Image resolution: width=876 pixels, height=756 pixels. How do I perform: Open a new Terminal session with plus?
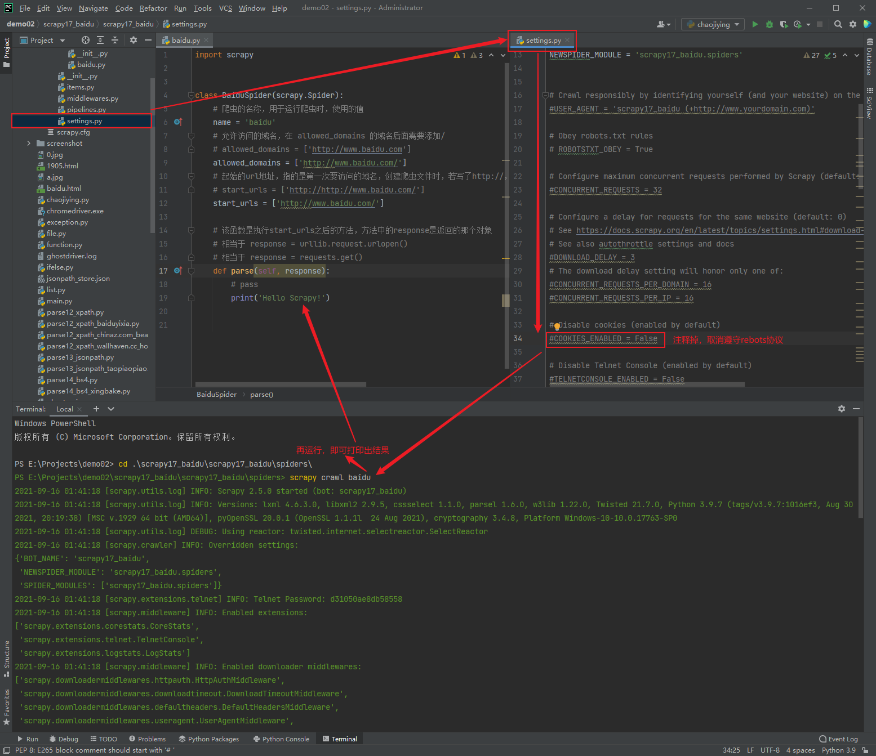96,409
